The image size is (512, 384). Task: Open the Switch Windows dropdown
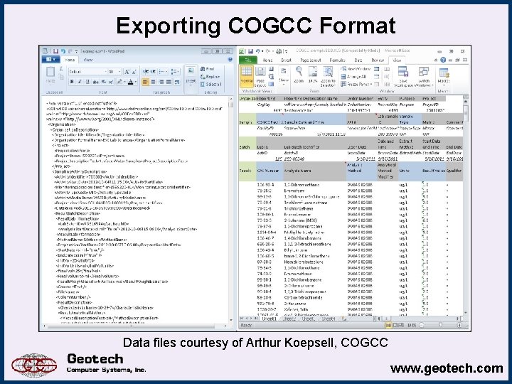point(424,76)
